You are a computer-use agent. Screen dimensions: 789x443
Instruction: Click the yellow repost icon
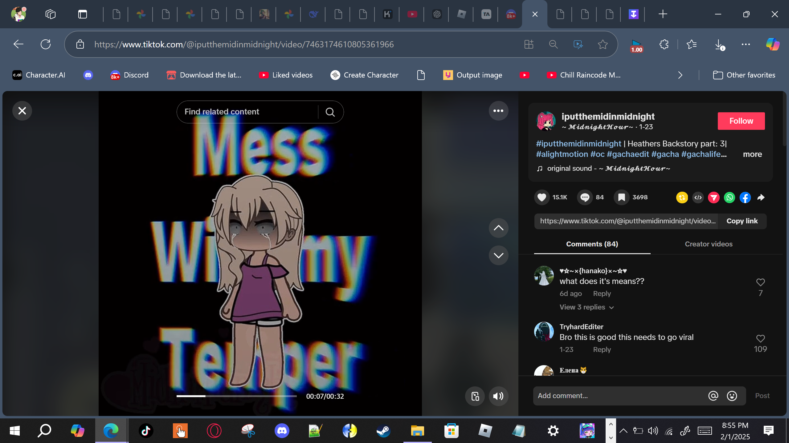point(682,198)
